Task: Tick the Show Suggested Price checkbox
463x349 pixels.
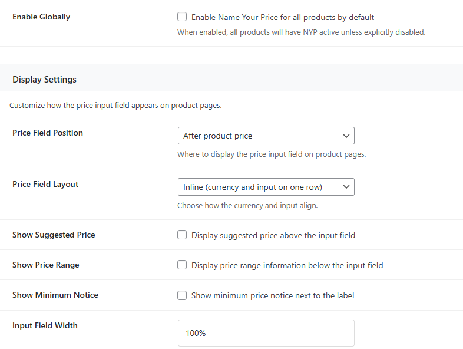Action: pyautogui.click(x=183, y=235)
